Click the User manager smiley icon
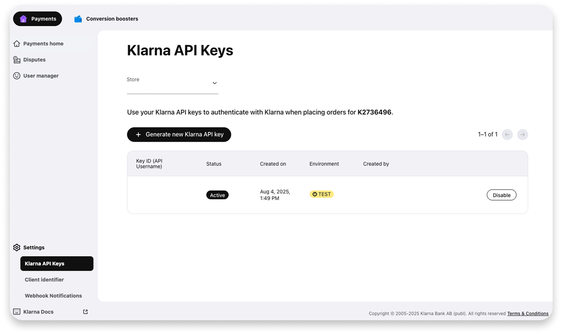Viewport: 562px width, 334px height. pos(17,76)
